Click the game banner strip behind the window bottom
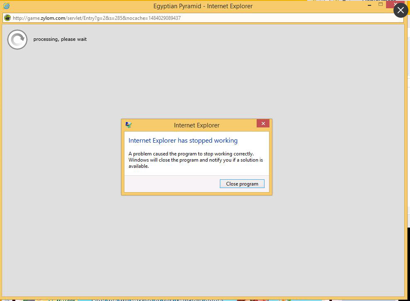 [157, 299]
